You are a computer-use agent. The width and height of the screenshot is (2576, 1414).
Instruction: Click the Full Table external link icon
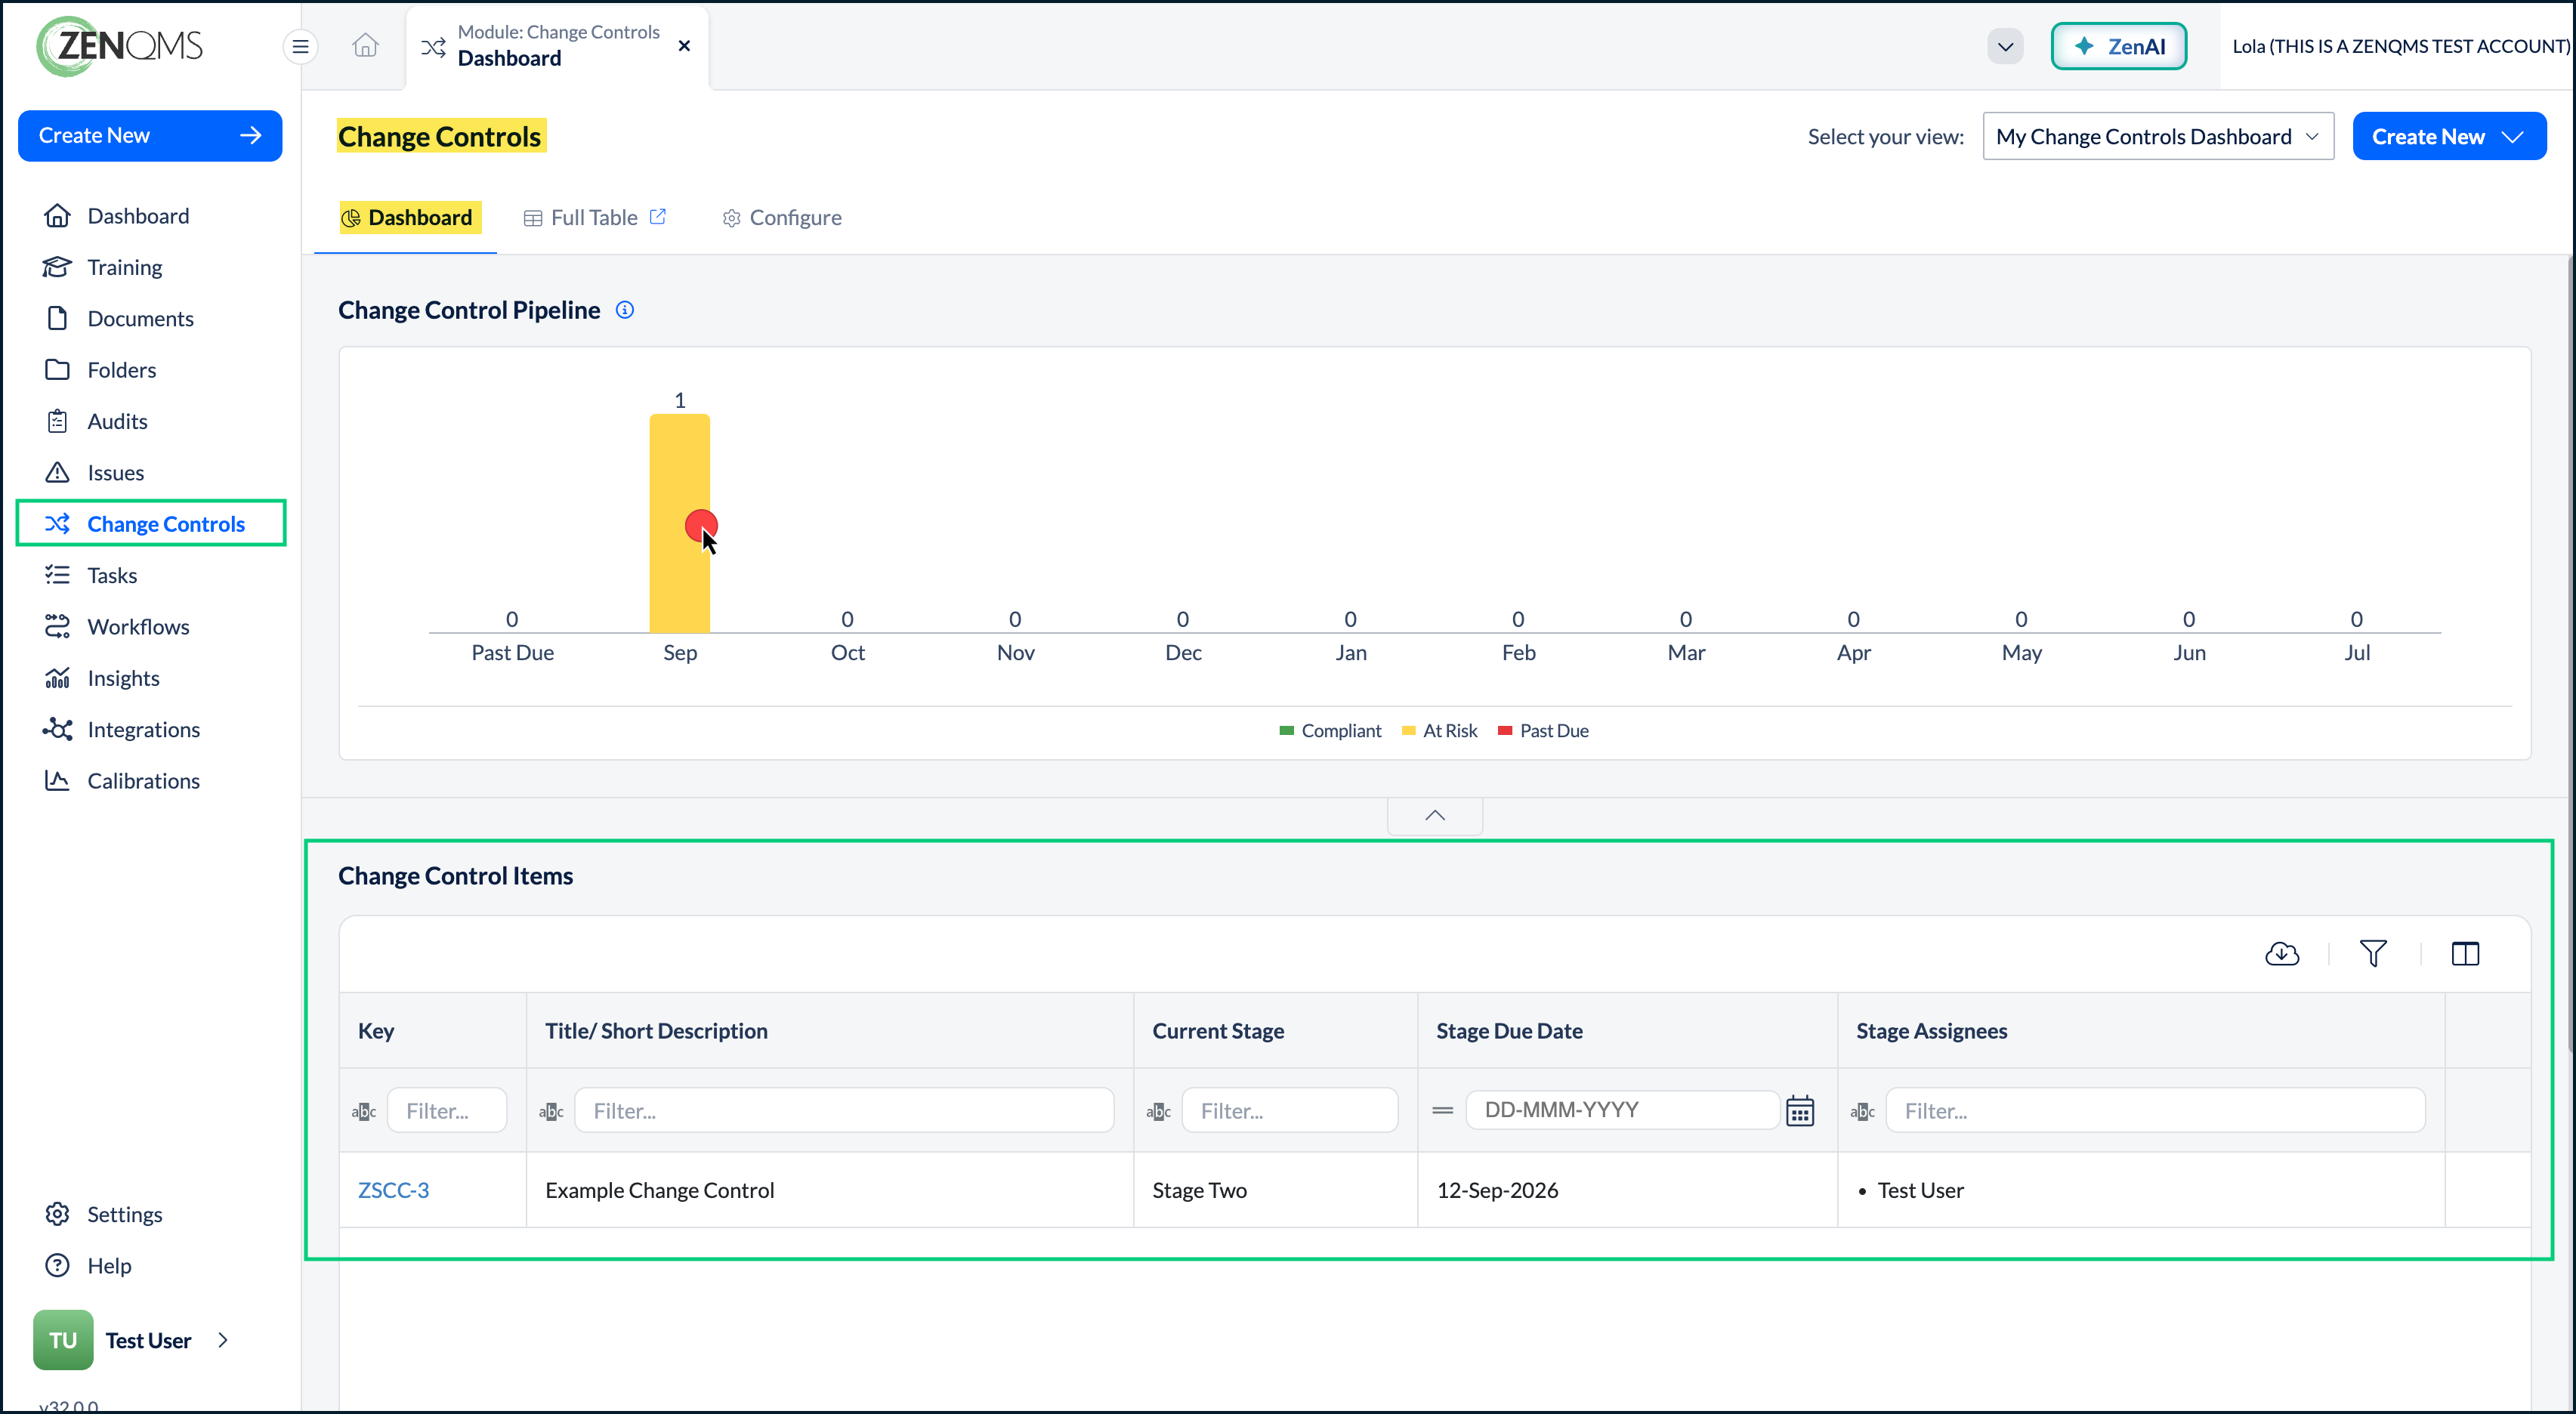[x=658, y=216]
